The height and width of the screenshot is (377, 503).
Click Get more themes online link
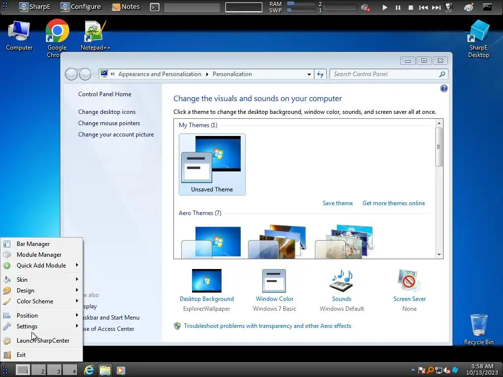pos(393,203)
